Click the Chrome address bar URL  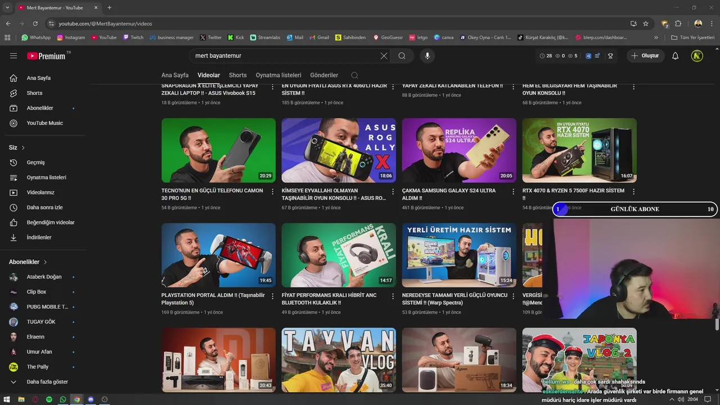point(105,24)
